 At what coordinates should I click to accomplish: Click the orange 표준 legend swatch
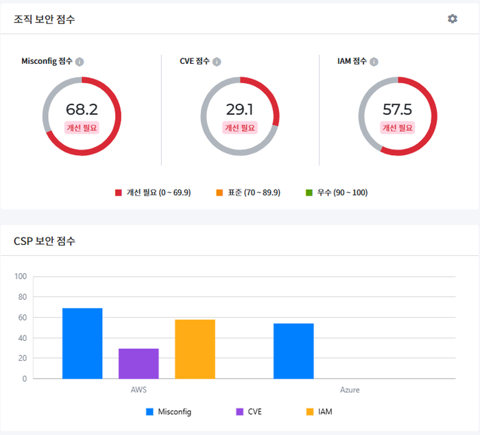[219, 193]
